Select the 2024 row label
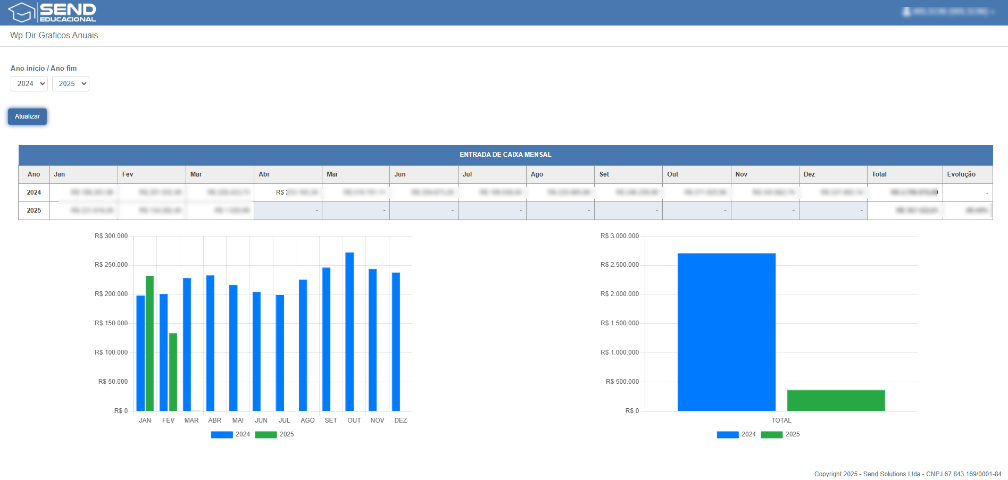This screenshot has height=480, width=1008. (x=34, y=192)
